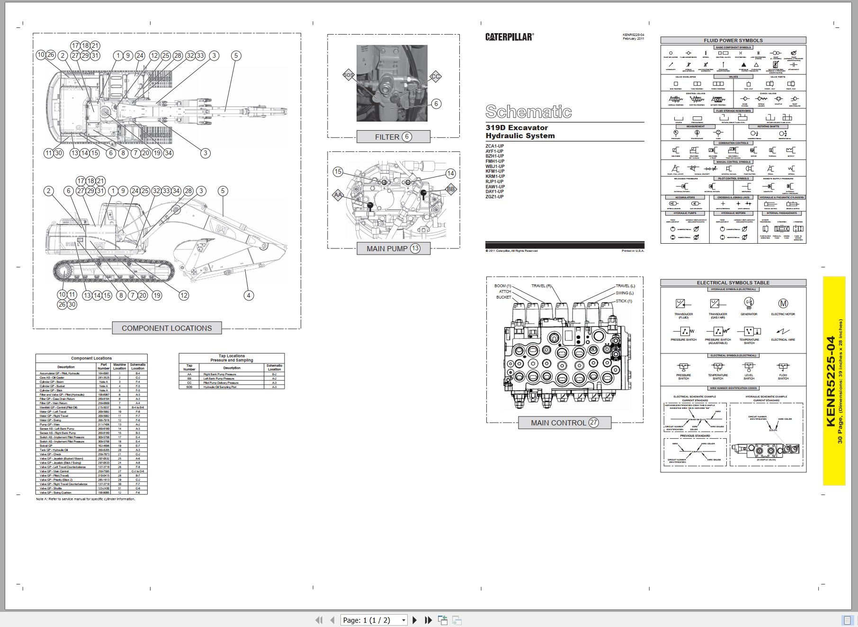Click 'Machine Location' column header
The width and height of the screenshot is (858, 627).
pos(119,367)
